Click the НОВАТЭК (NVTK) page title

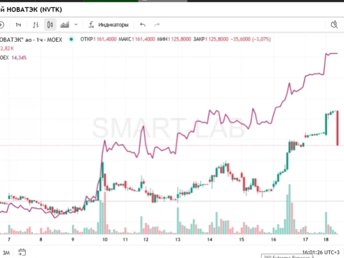(31, 10)
